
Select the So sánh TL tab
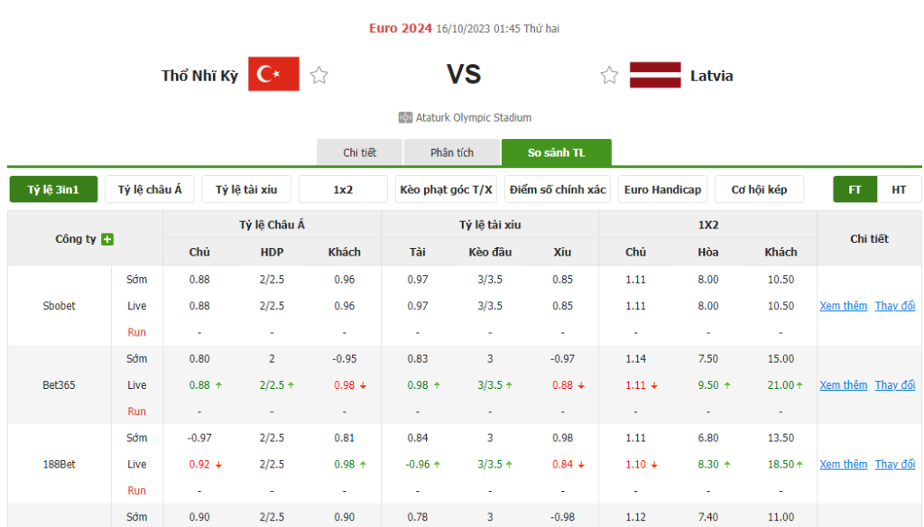pyautogui.click(x=556, y=153)
